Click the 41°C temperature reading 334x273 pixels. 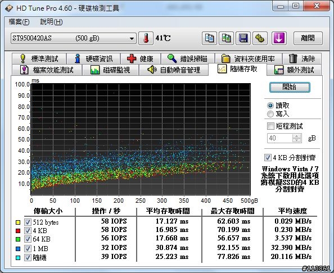pyautogui.click(x=163, y=38)
